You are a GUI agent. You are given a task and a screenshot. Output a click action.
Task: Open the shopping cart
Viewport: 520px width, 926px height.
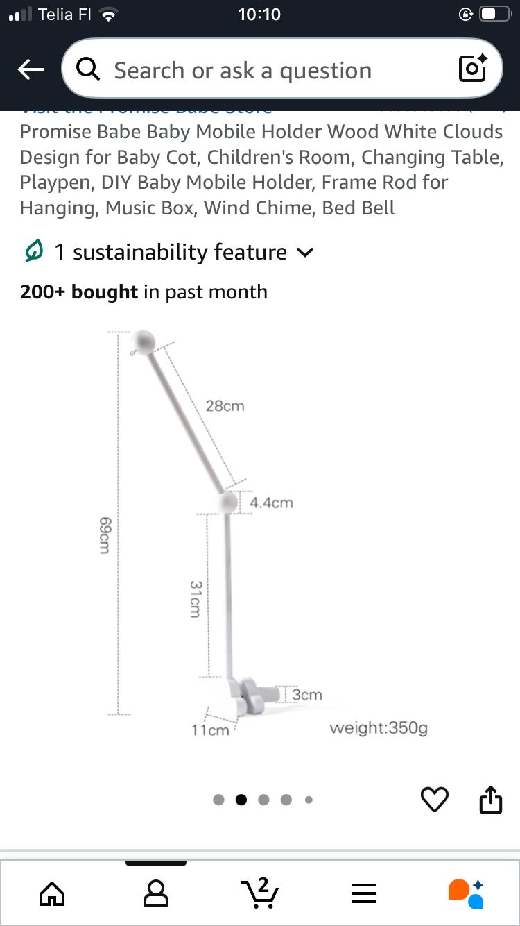[259, 893]
